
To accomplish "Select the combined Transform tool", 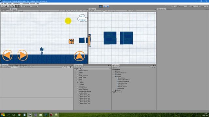I will [20, 6].
